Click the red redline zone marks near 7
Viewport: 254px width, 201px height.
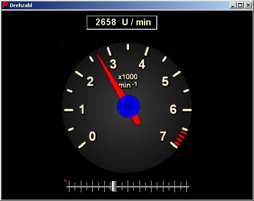tap(181, 138)
